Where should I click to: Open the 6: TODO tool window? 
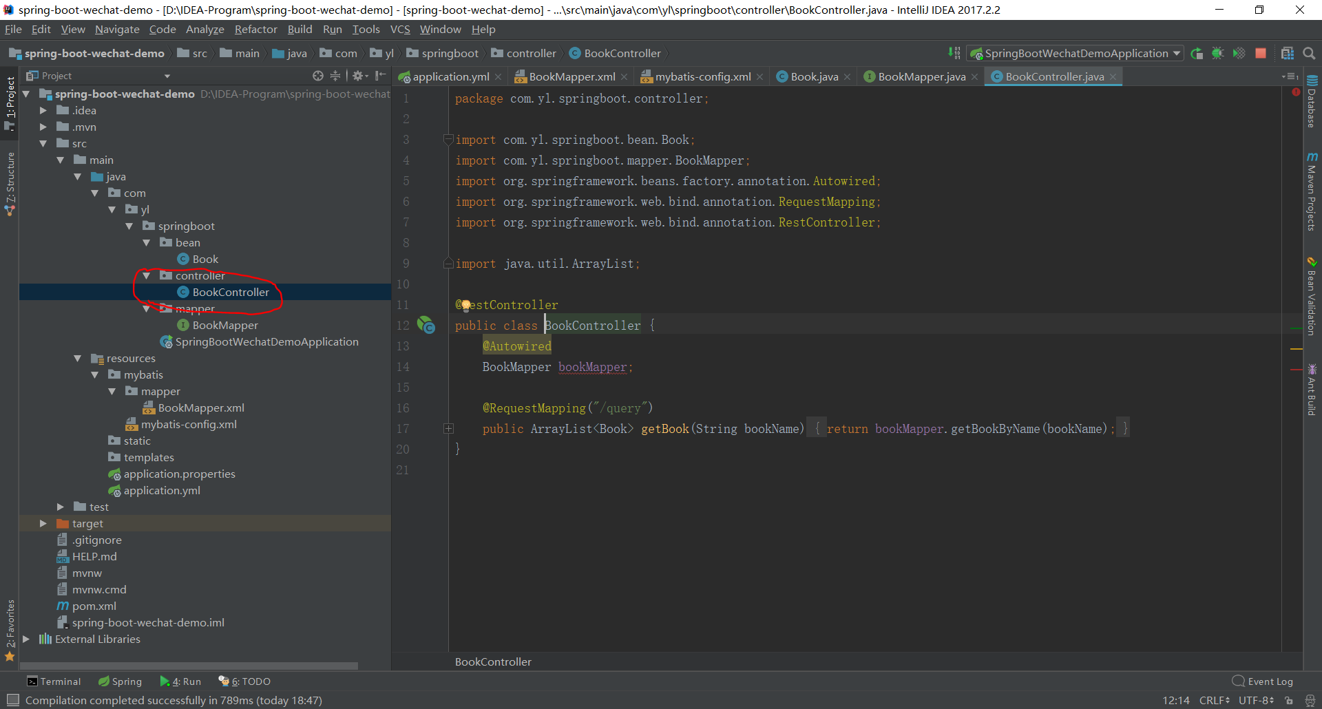click(244, 681)
